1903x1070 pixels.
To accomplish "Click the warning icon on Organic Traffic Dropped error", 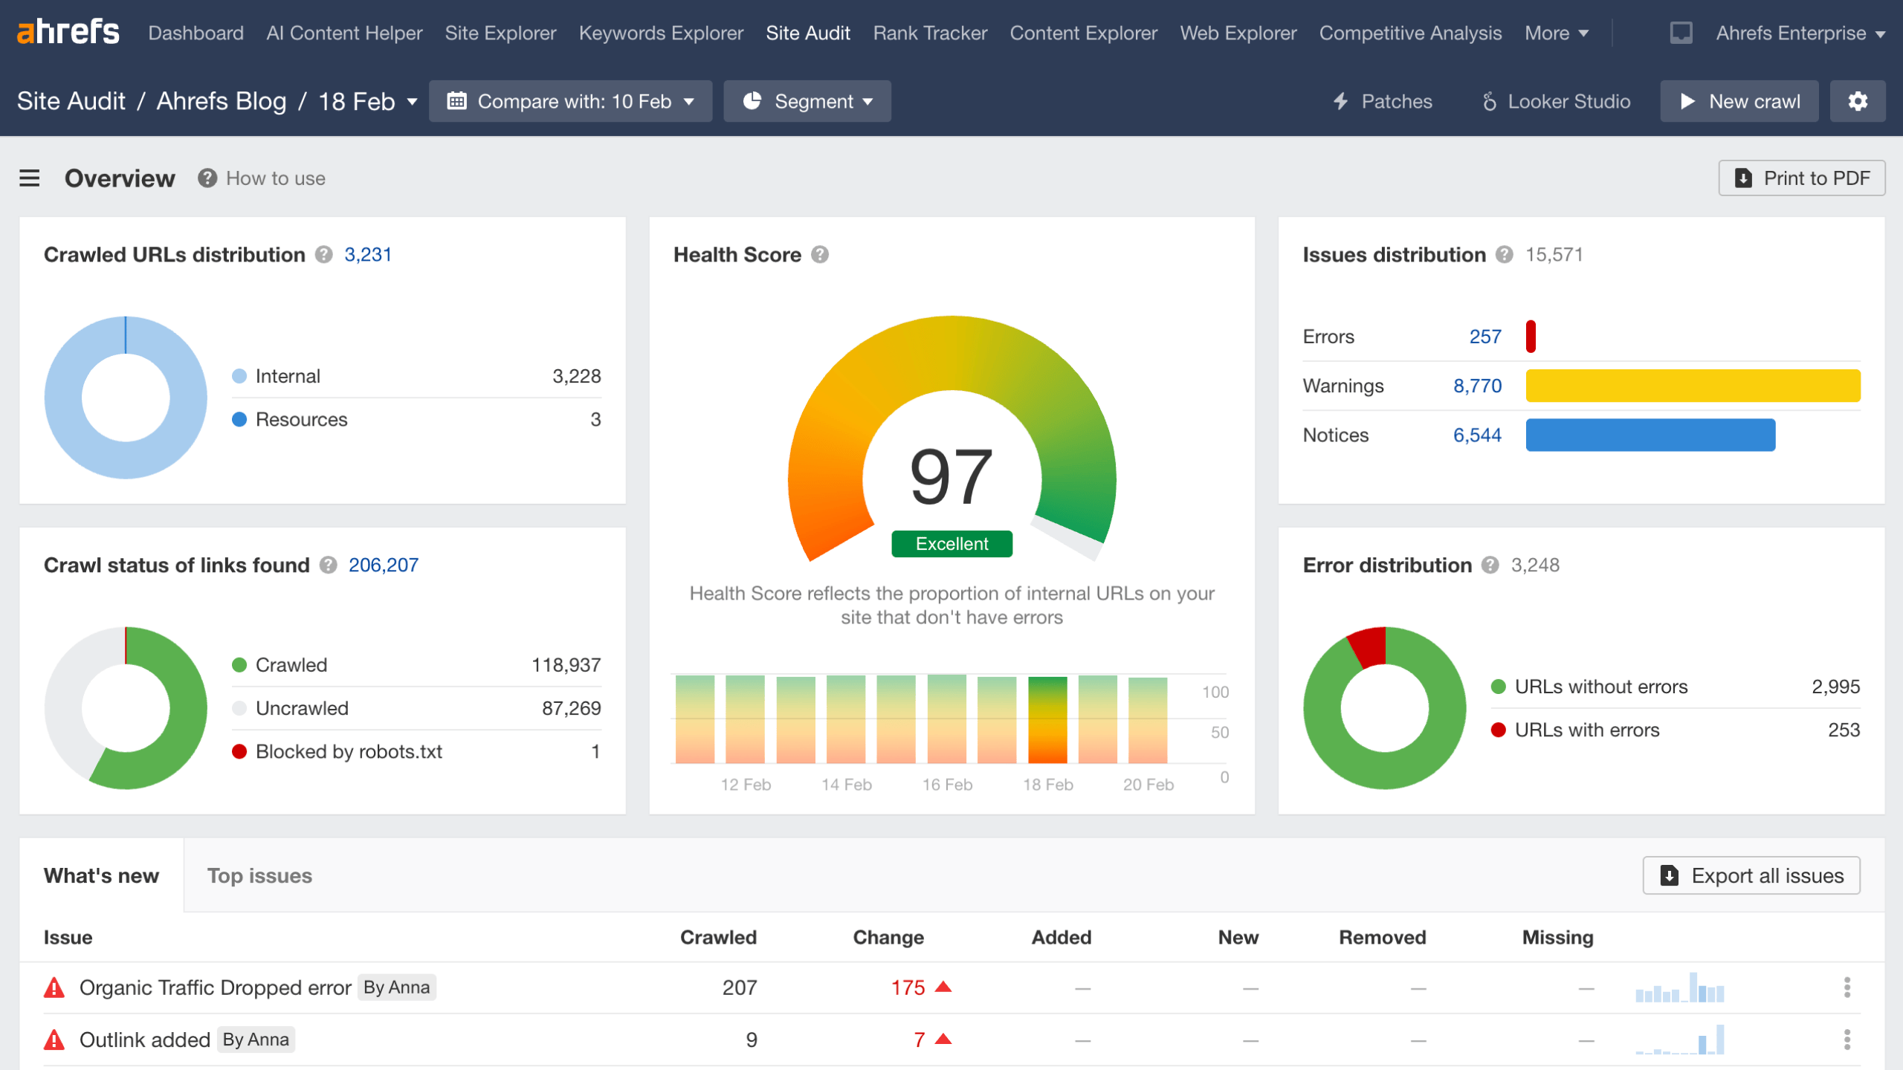I will point(54,987).
